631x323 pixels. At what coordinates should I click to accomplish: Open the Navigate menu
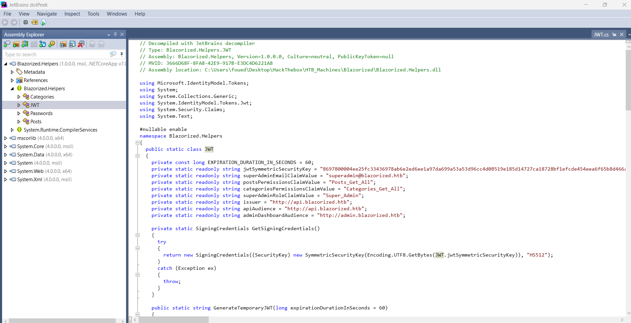click(47, 14)
